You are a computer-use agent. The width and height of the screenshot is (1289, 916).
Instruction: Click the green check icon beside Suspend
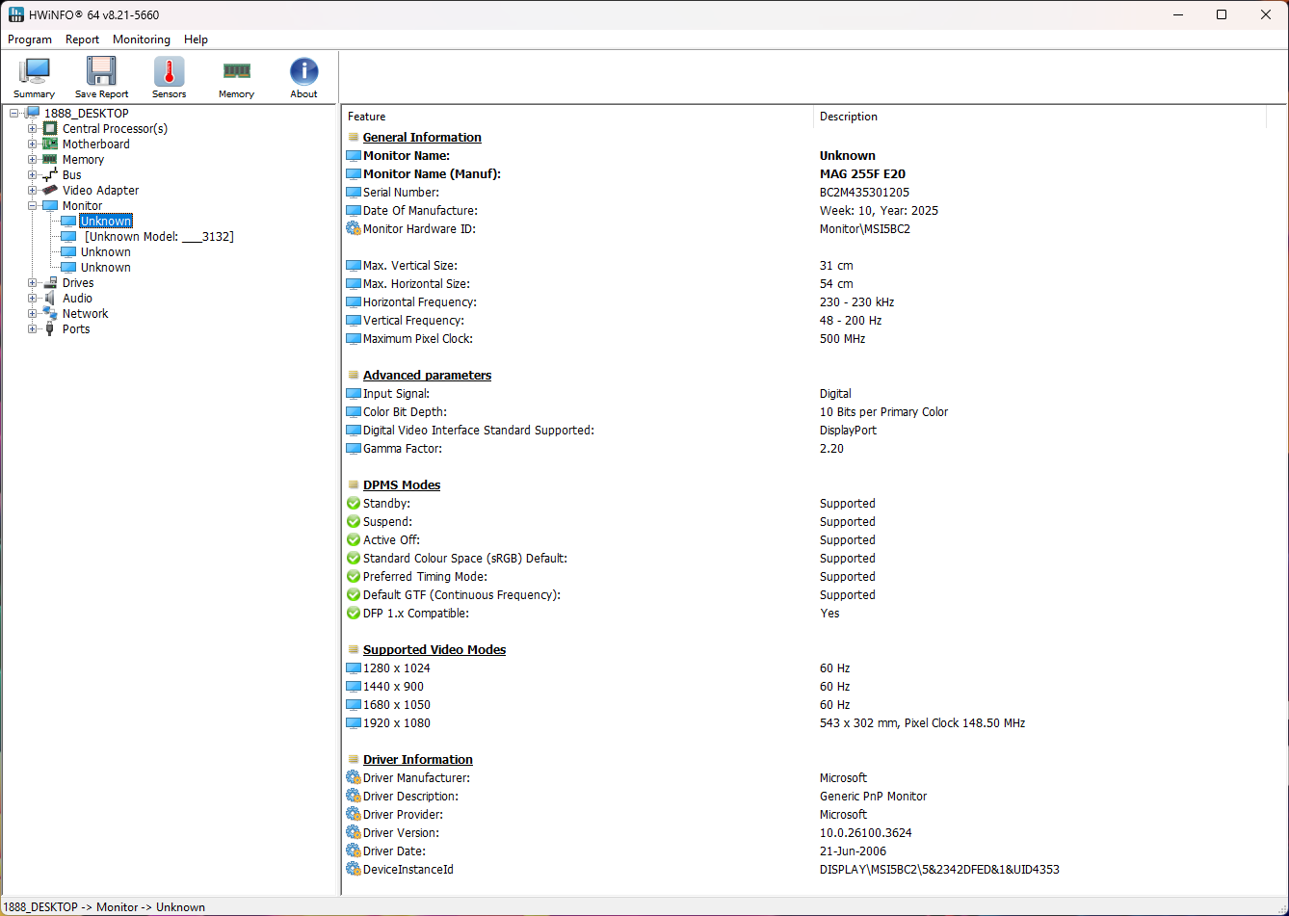(354, 522)
